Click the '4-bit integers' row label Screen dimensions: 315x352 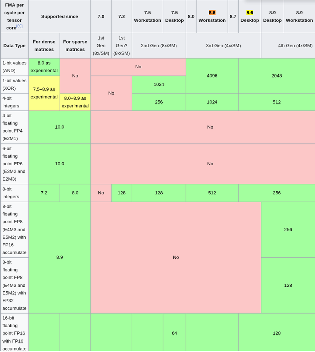pyautogui.click(x=15, y=102)
